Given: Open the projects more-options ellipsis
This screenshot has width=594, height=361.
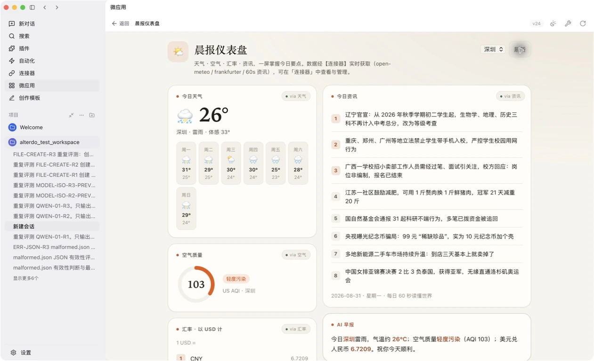Looking at the screenshot, I should pyautogui.click(x=81, y=115).
